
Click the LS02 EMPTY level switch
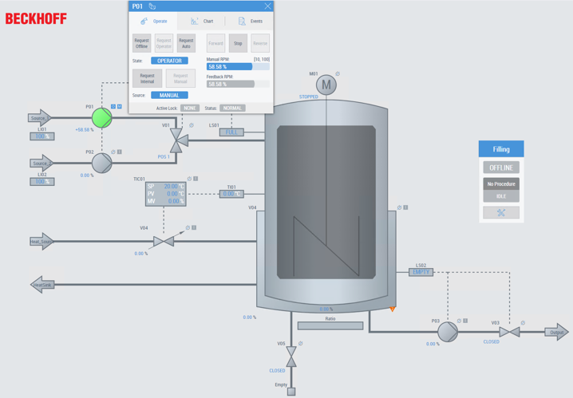421,272
